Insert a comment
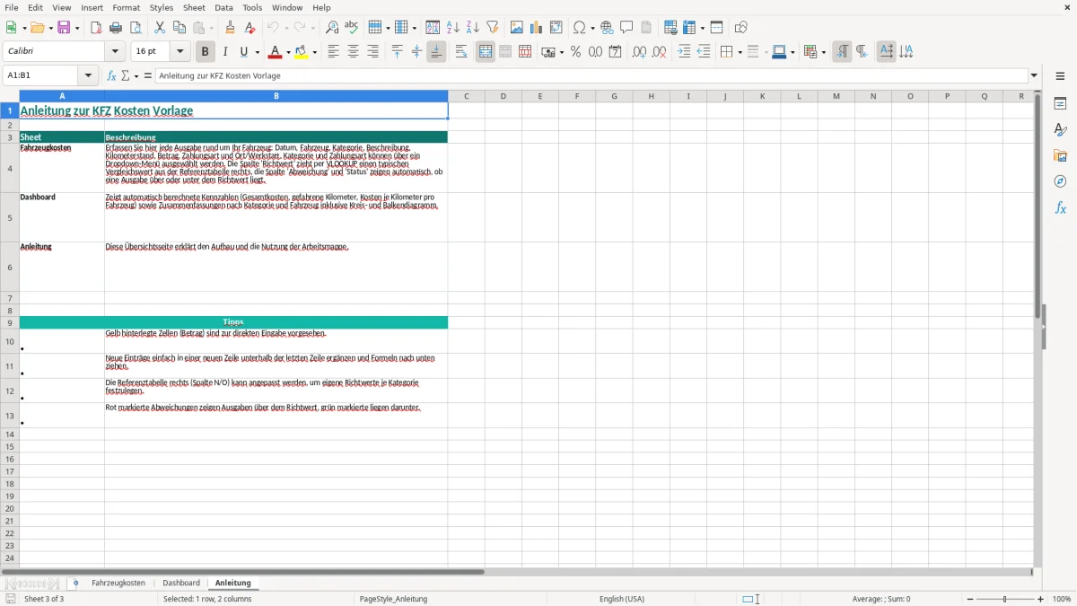This screenshot has width=1077, height=606. (626, 28)
